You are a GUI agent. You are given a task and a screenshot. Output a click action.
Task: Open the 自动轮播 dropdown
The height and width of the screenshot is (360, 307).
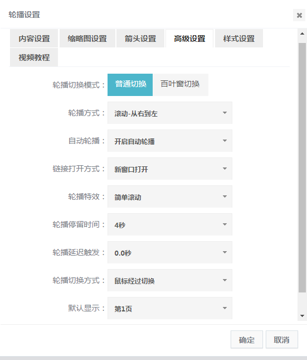[x=170, y=141]
